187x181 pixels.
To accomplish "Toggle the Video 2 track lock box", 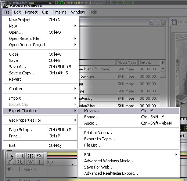I will (x=15, y=169).
